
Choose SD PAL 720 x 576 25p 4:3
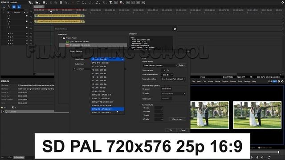pos(107,112)
